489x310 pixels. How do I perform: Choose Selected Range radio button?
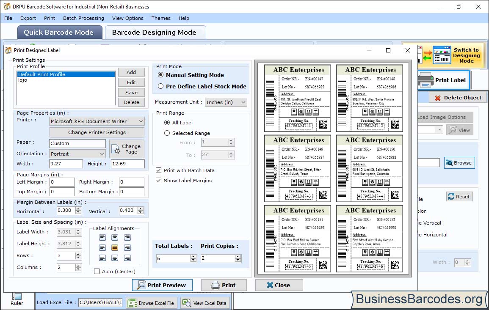point(167,133)
